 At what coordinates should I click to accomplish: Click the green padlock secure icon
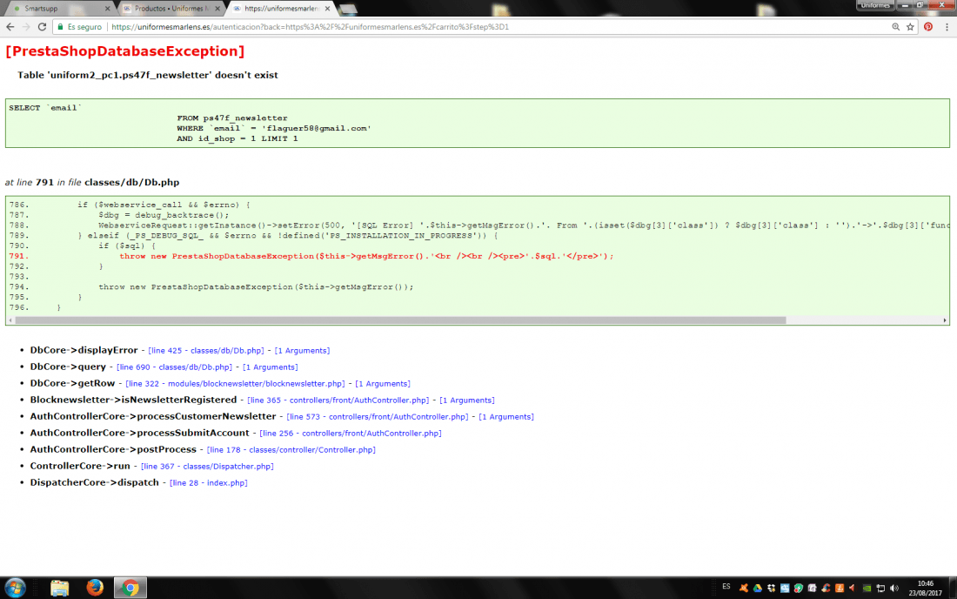tap(60, 27)
